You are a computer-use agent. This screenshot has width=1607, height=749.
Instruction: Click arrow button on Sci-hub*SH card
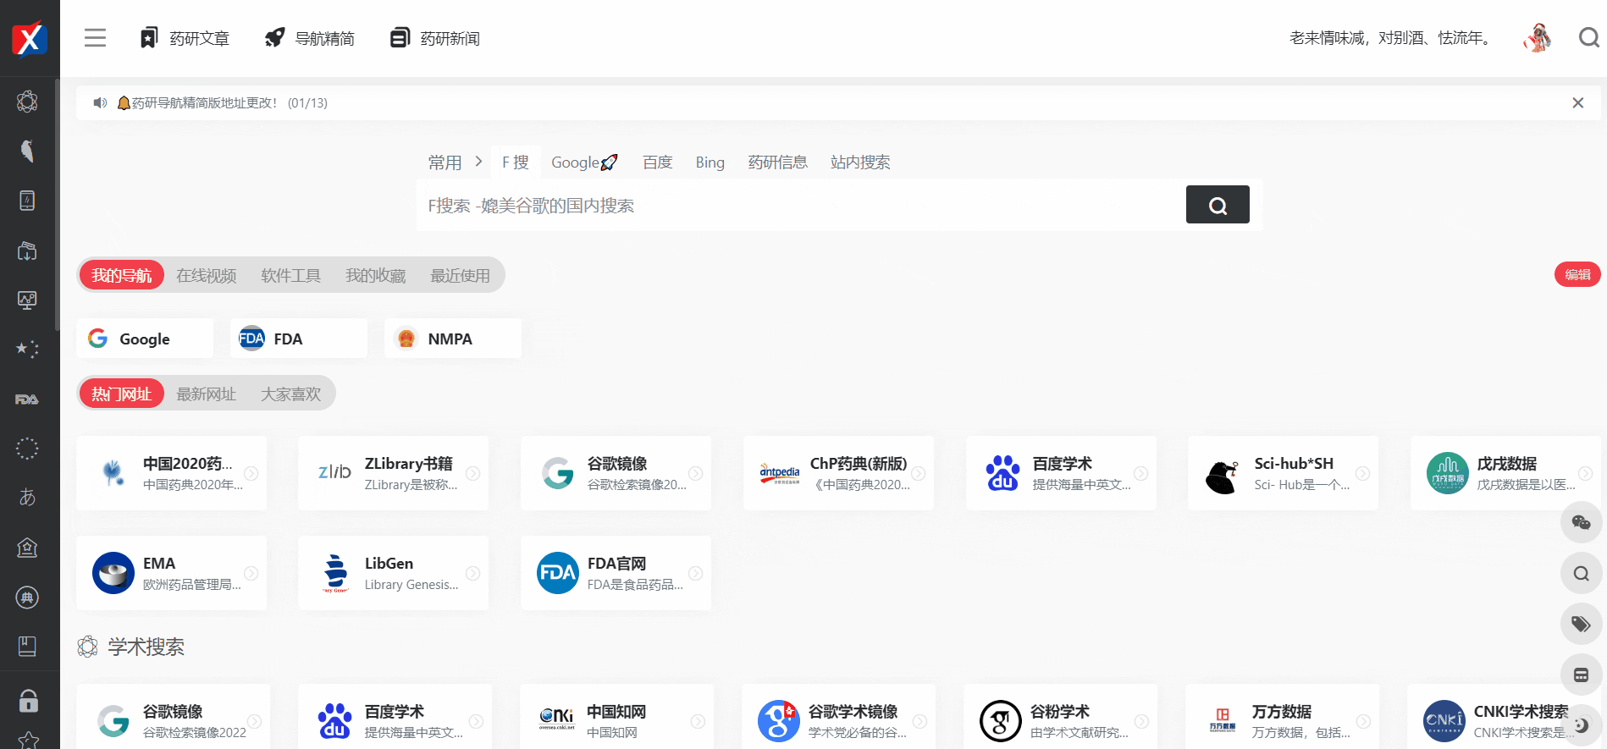(1363, 473)
